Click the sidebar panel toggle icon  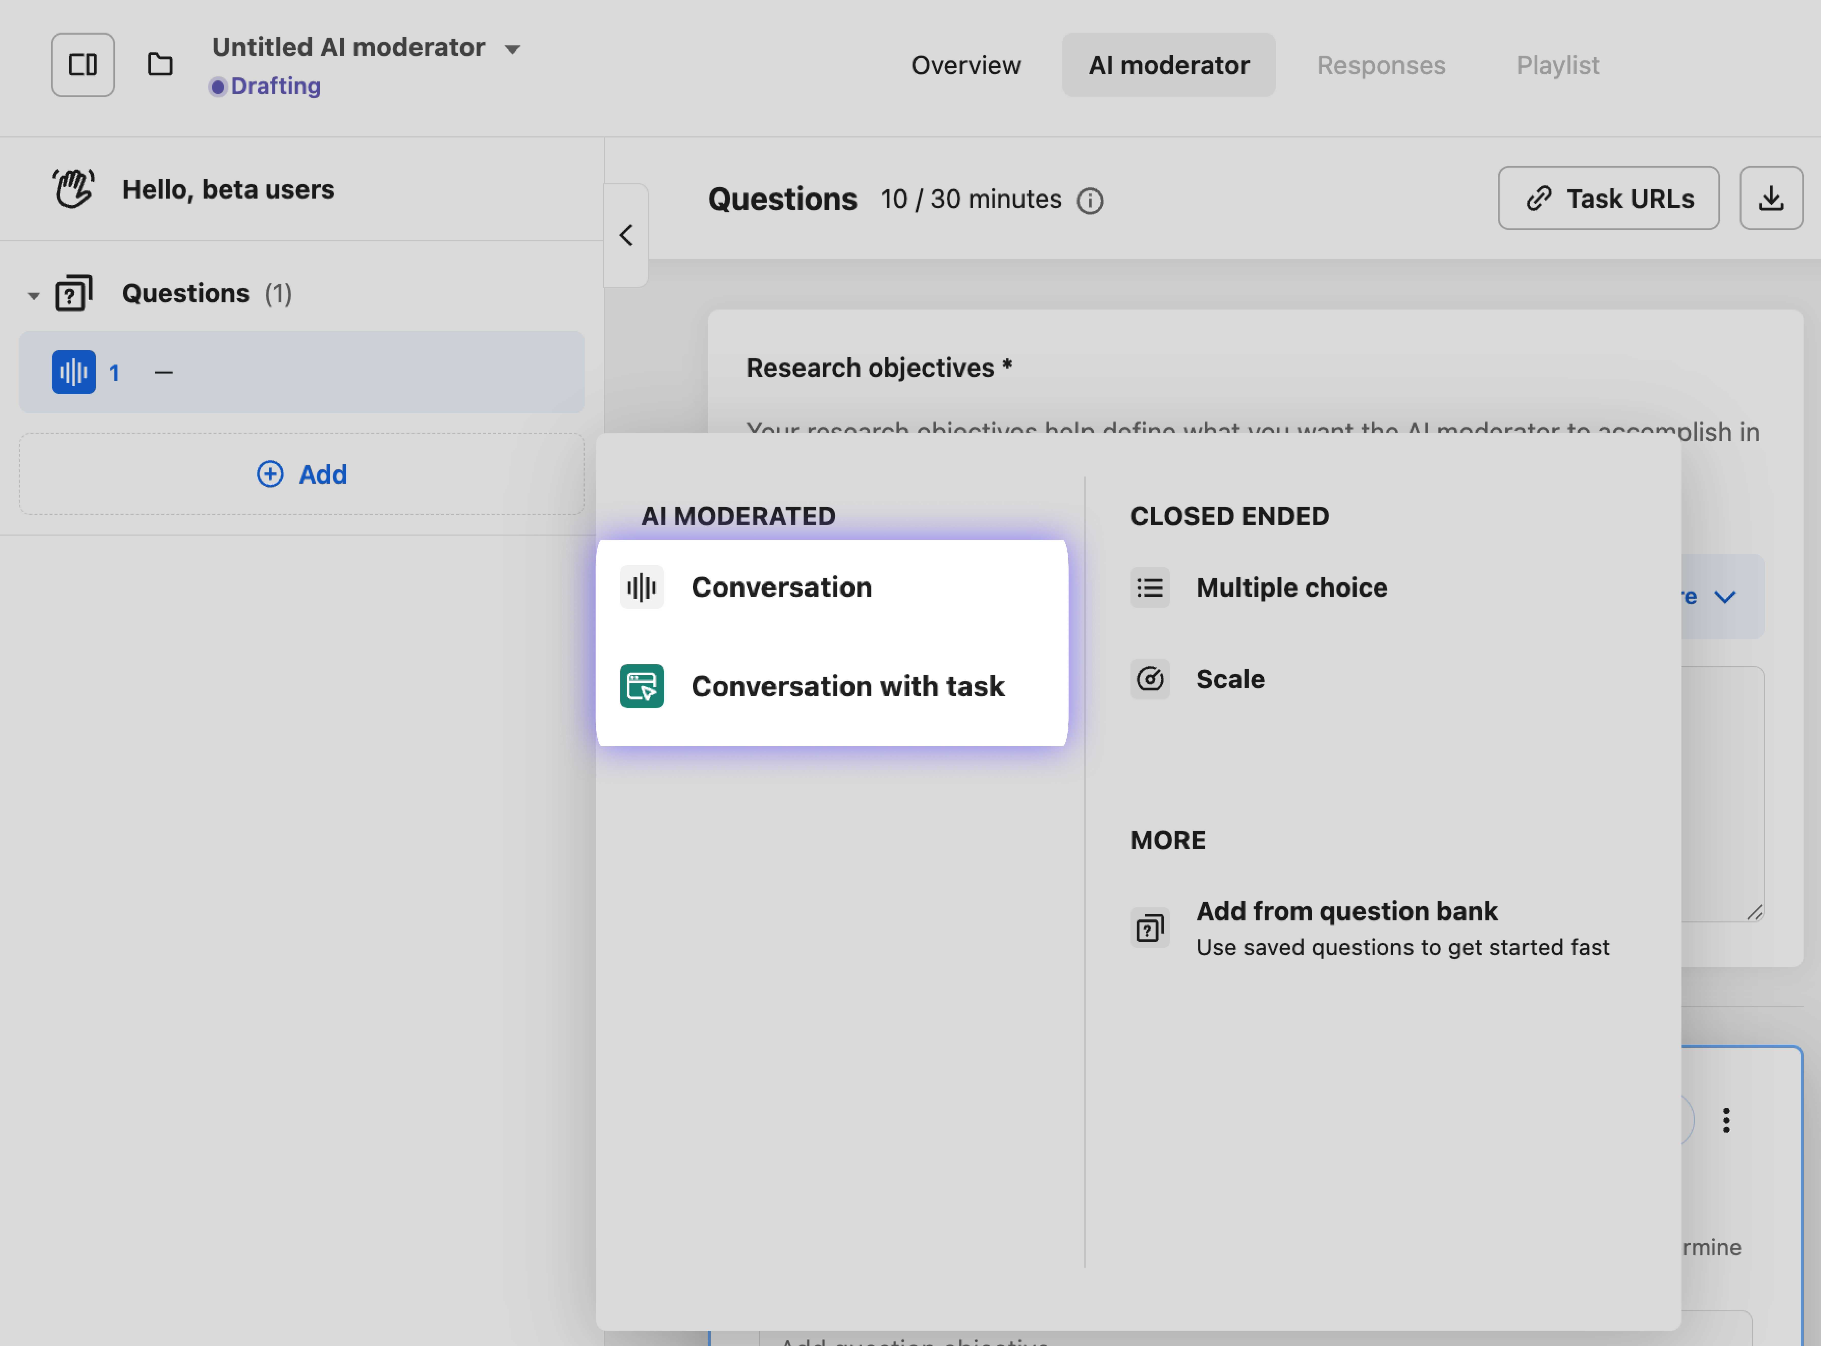click(82, 64)
